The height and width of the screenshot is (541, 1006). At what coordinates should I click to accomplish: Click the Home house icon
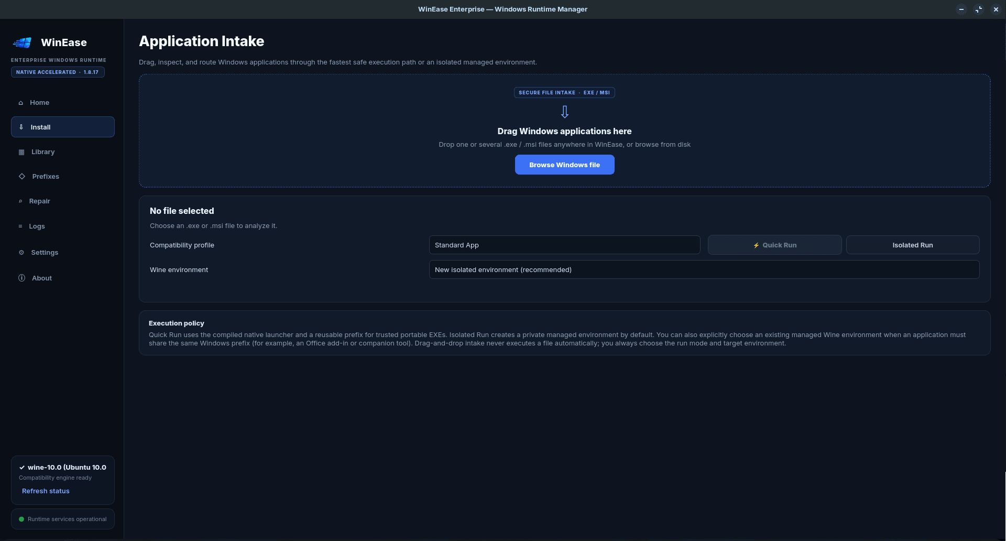pyautogui.click(x=21, y=103)
